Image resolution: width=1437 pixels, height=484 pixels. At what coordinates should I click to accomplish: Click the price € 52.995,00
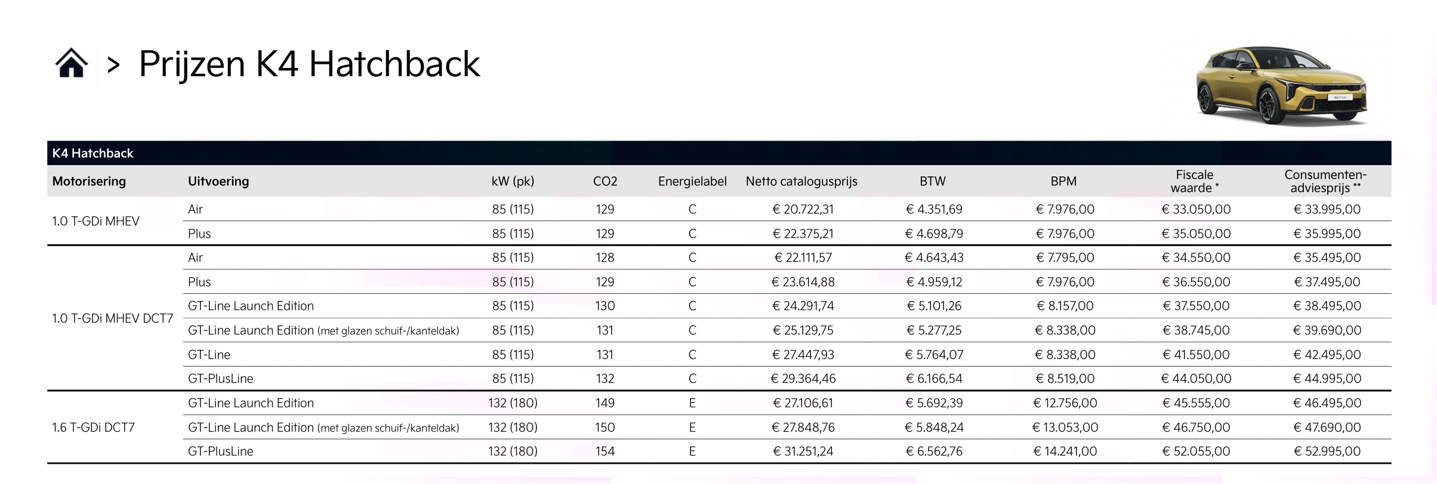1327,451
